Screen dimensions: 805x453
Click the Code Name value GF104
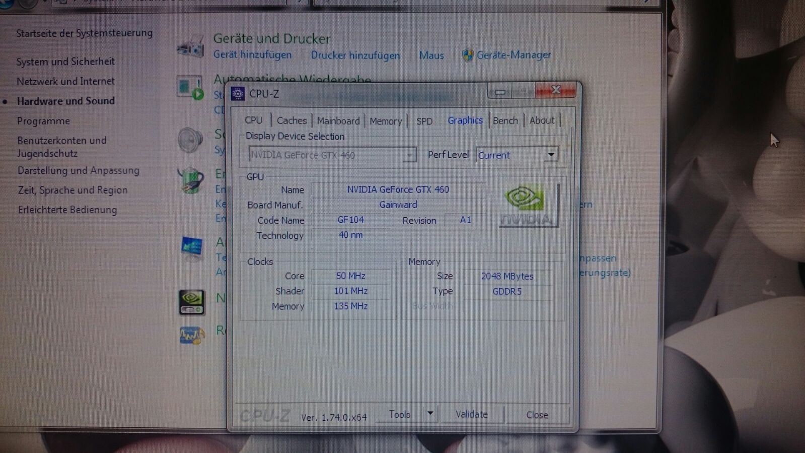point(350,220)
